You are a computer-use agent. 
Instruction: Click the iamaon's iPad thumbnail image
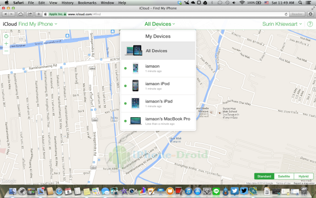point(135,103)
